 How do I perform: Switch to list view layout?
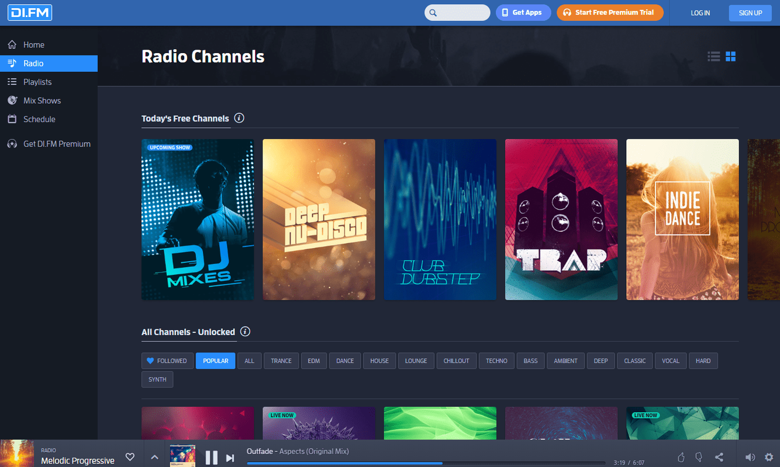(713, 57)
